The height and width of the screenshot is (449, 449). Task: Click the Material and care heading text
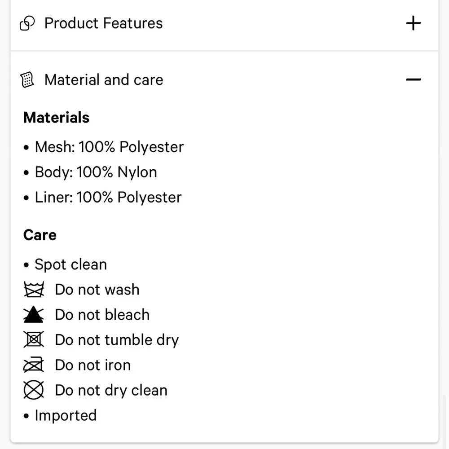tap(104, 80)
